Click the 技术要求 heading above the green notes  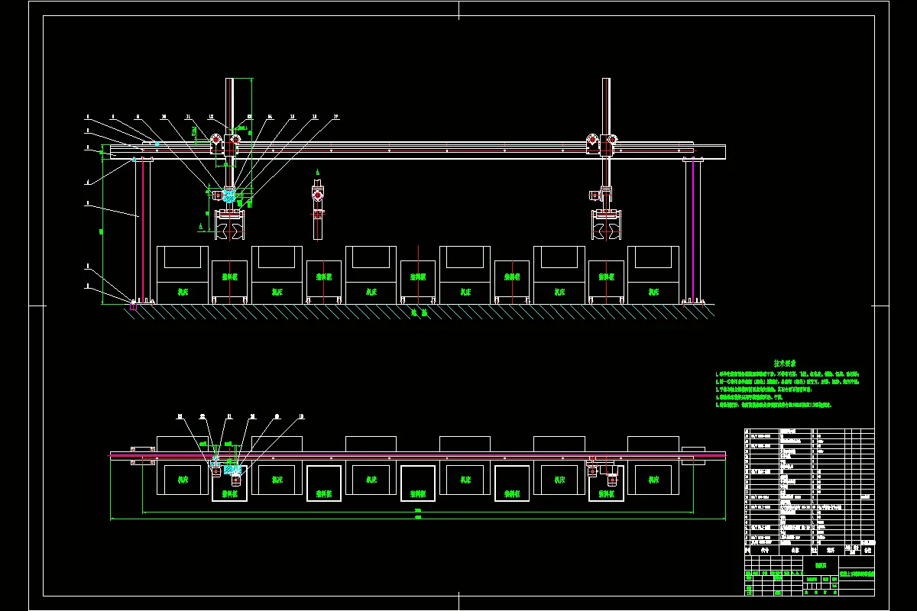[786, 364]
